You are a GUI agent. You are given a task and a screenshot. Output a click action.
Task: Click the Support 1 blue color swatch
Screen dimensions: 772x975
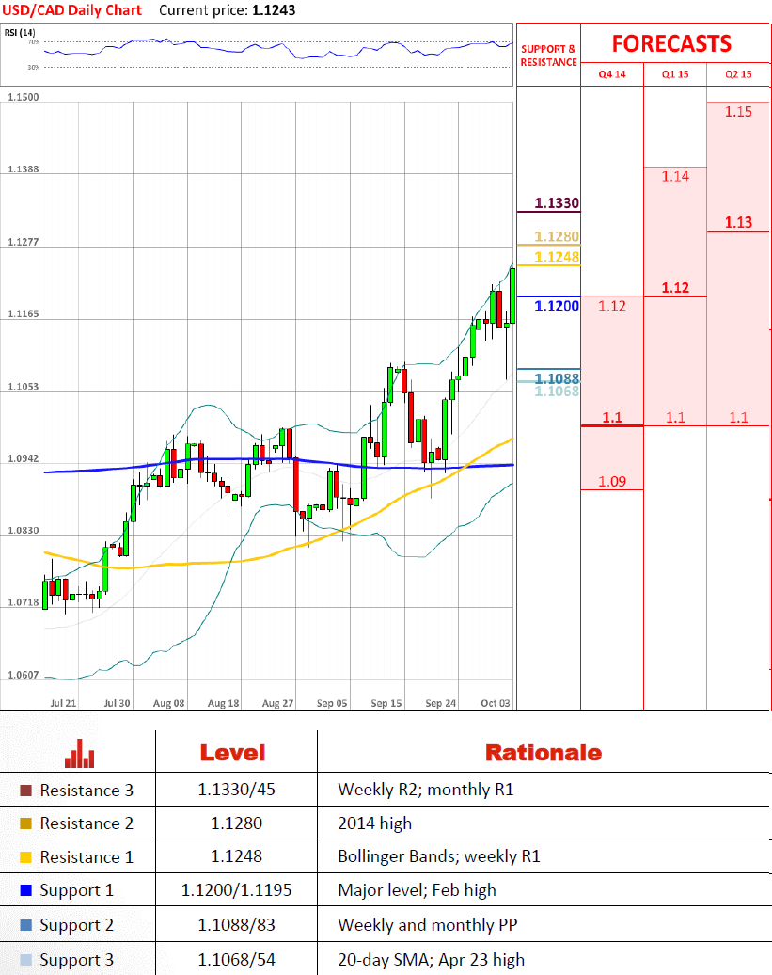click(x=25, y=890)
